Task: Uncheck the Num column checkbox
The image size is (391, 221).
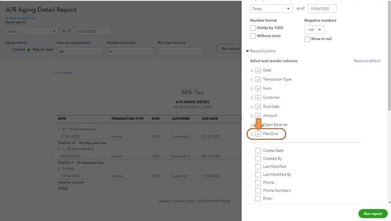Action: (x=258, y=88)
